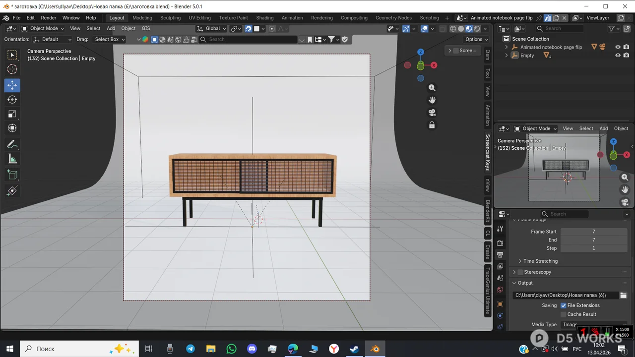Open the Render properties tab icon
Image resolution: width=635 pixels, height=357 pixels.
(x=500, y=243)
